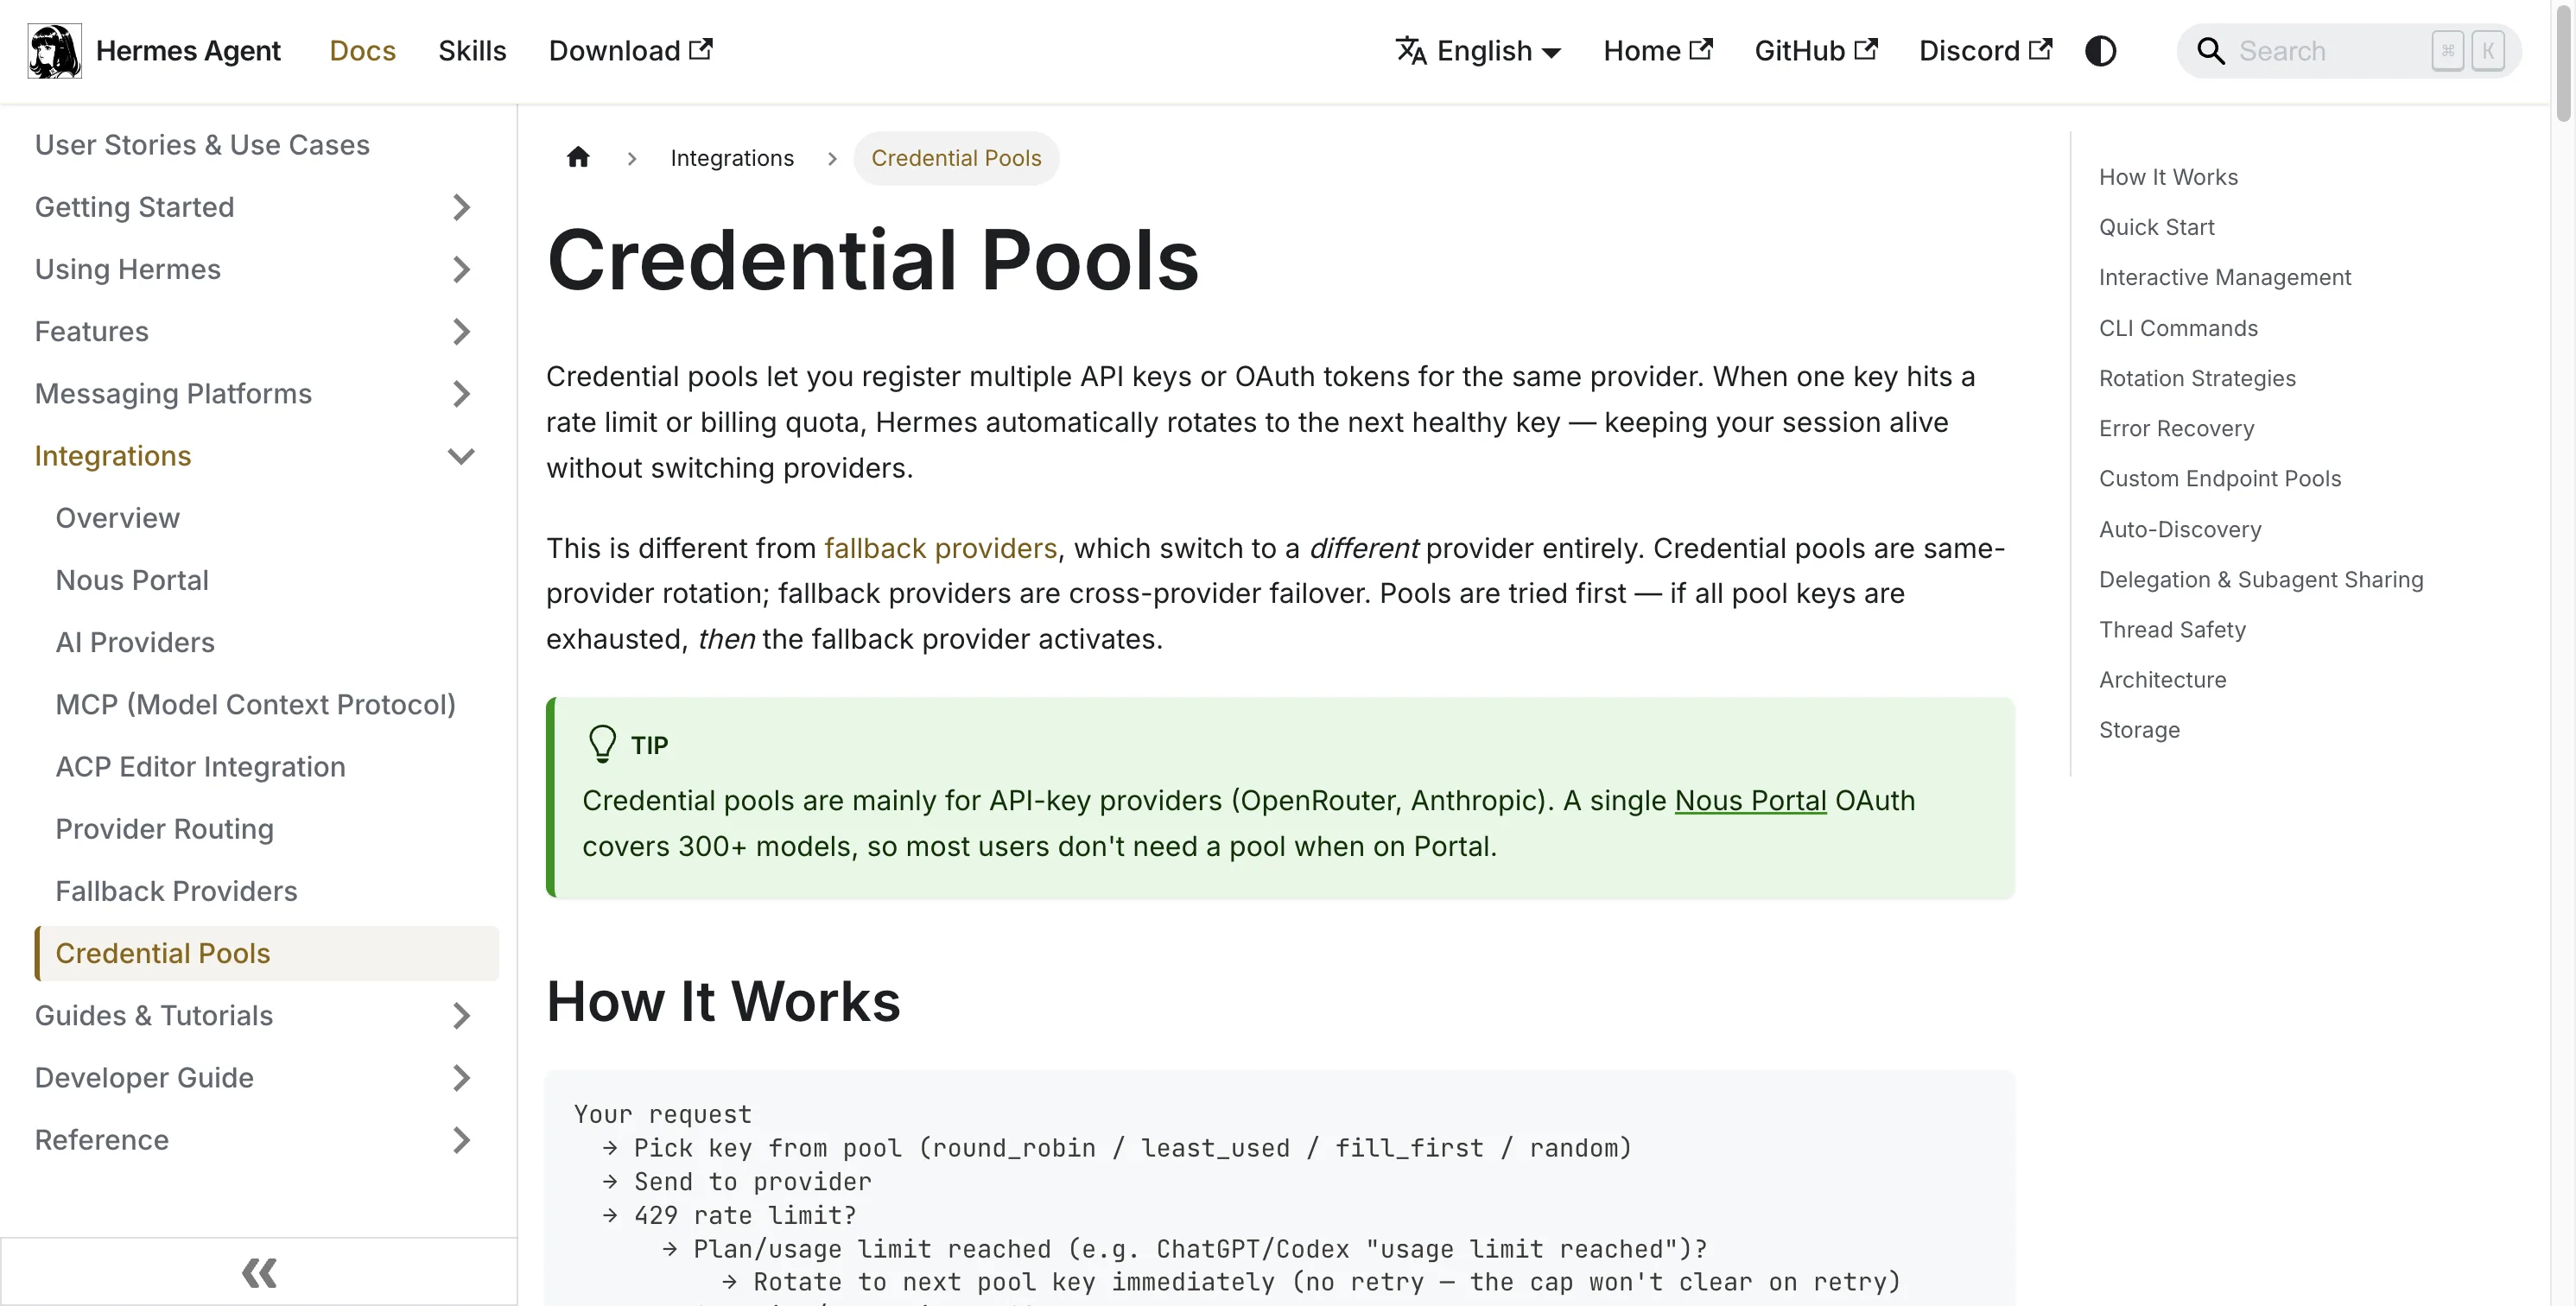
Task: Expand the Using Hermes section chevron
Action: 461,269
